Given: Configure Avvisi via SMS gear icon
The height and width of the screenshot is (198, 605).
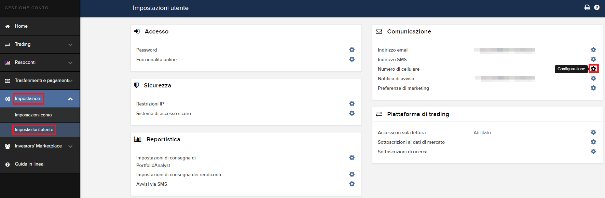Looking at the screenshot, I should 352,184.
